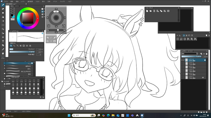Open フィルタ menu
Screen dimensions: 211x118
pyautogui.click(x=37, y=2)
